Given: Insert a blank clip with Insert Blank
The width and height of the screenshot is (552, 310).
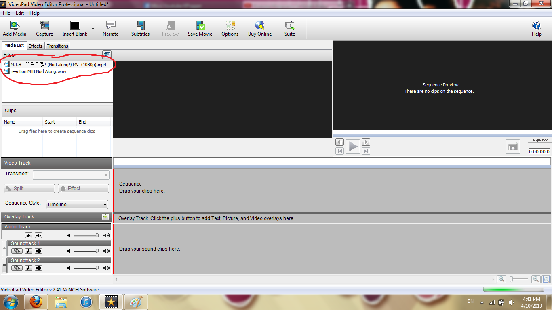Looking at the screenshot, I should [x=75, y=29].
